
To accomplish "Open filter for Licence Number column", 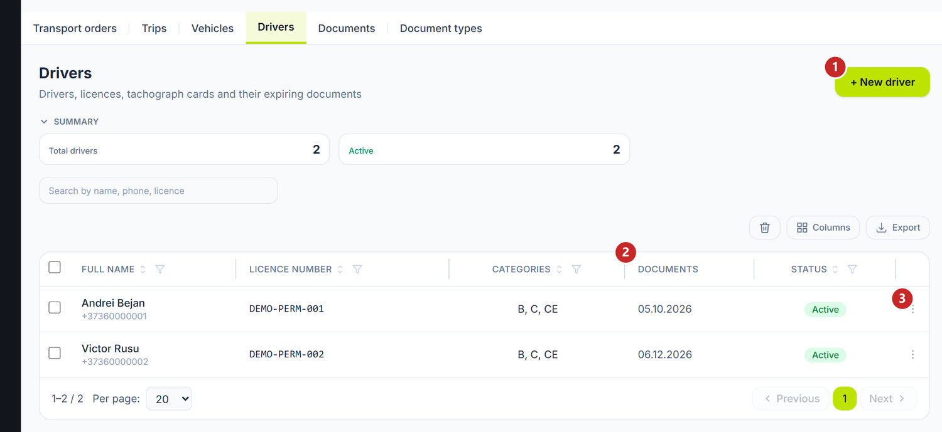I will [x=357, y=269].
